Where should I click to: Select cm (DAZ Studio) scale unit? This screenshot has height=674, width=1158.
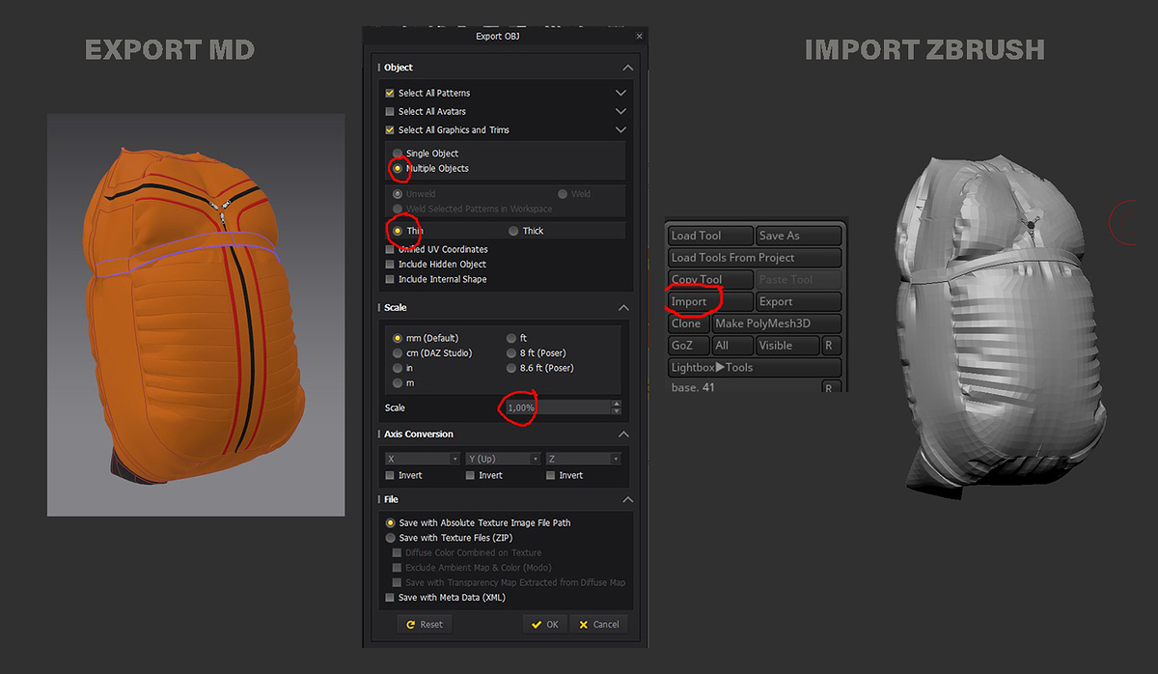click(397, 353)
